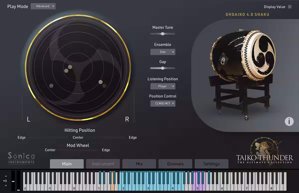Viewport: 299px width, 193px height.
Task: Click the Master Tune label
Action: [x=163, y=27]
